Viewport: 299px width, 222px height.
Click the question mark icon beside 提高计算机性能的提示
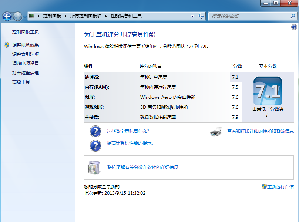point(95,145)
